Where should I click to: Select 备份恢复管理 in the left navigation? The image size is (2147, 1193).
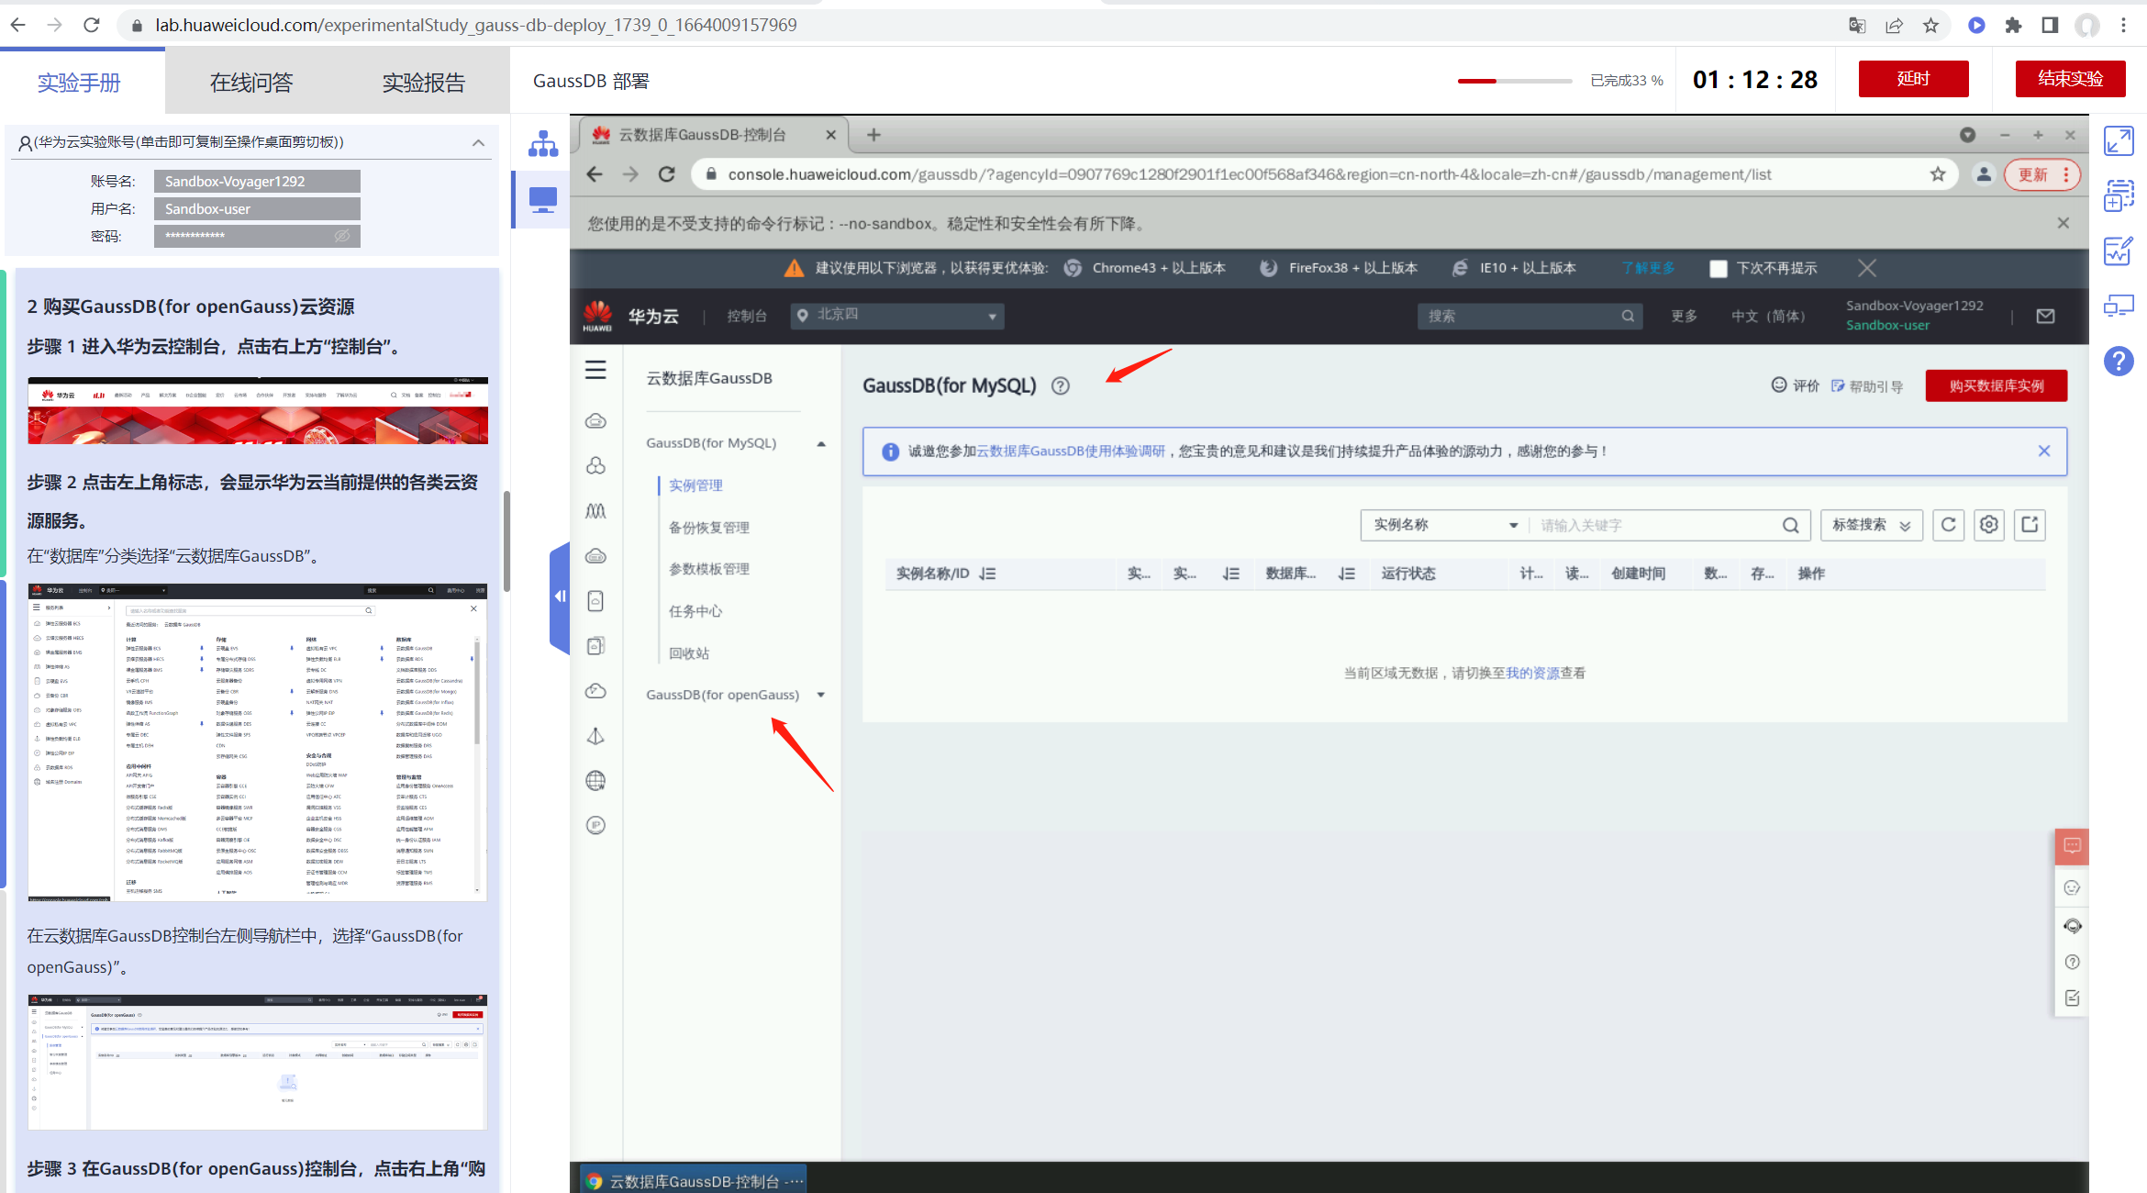pyautogui.click(x=708, y=528)
